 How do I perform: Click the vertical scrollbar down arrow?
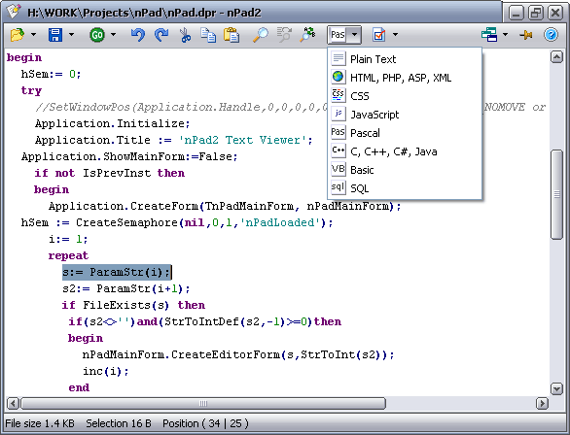coord(556,388)
